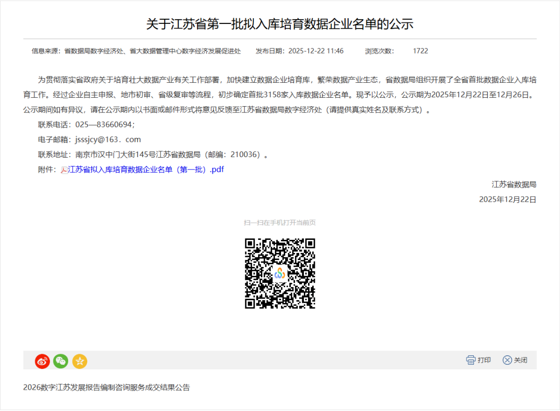
Task: Click the 关闭 close button text
Action: 521,360
